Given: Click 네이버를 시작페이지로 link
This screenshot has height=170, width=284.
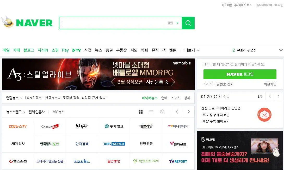Looking at the screenshot, I should [x=237, y=5].
